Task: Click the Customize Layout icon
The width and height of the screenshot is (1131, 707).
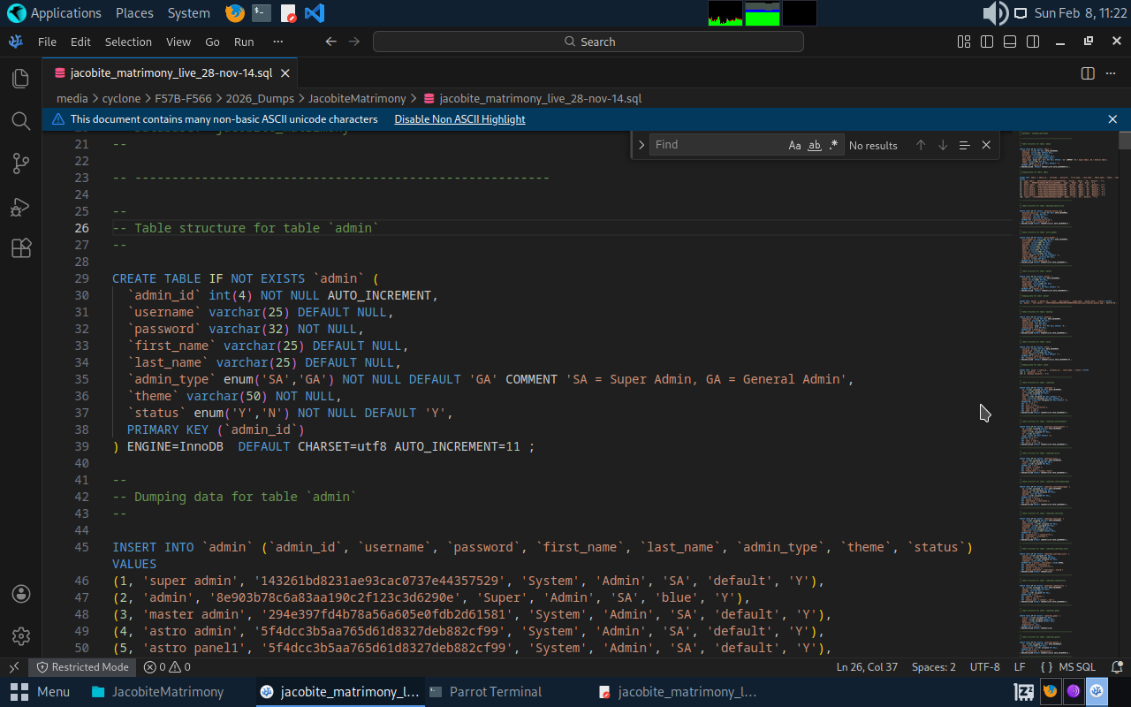Action: 964,42
